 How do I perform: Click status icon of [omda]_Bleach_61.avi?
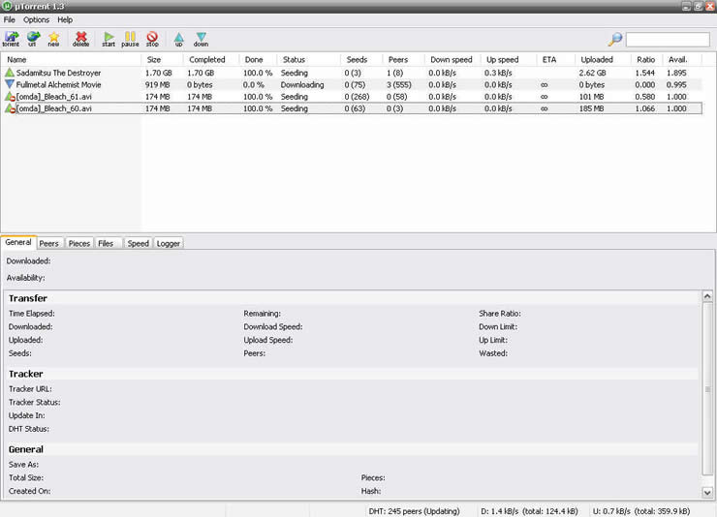pyautogui.click(x=10, y=97)
